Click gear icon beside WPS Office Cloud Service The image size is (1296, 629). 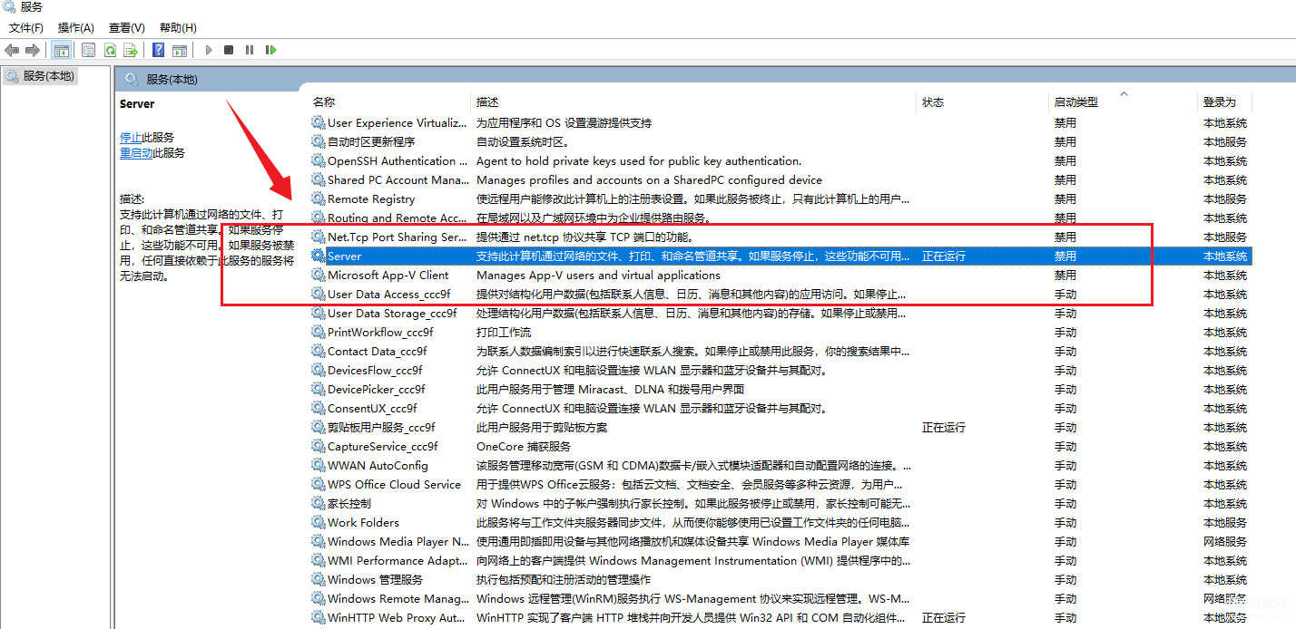click(318, 484)
